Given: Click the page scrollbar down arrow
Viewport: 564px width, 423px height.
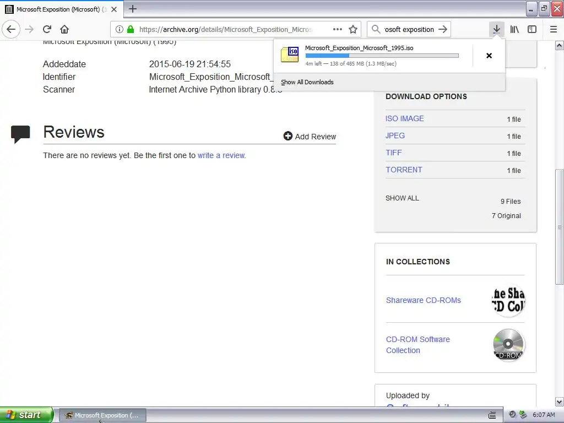Looking at the screenshot, I should click(560, 402).
